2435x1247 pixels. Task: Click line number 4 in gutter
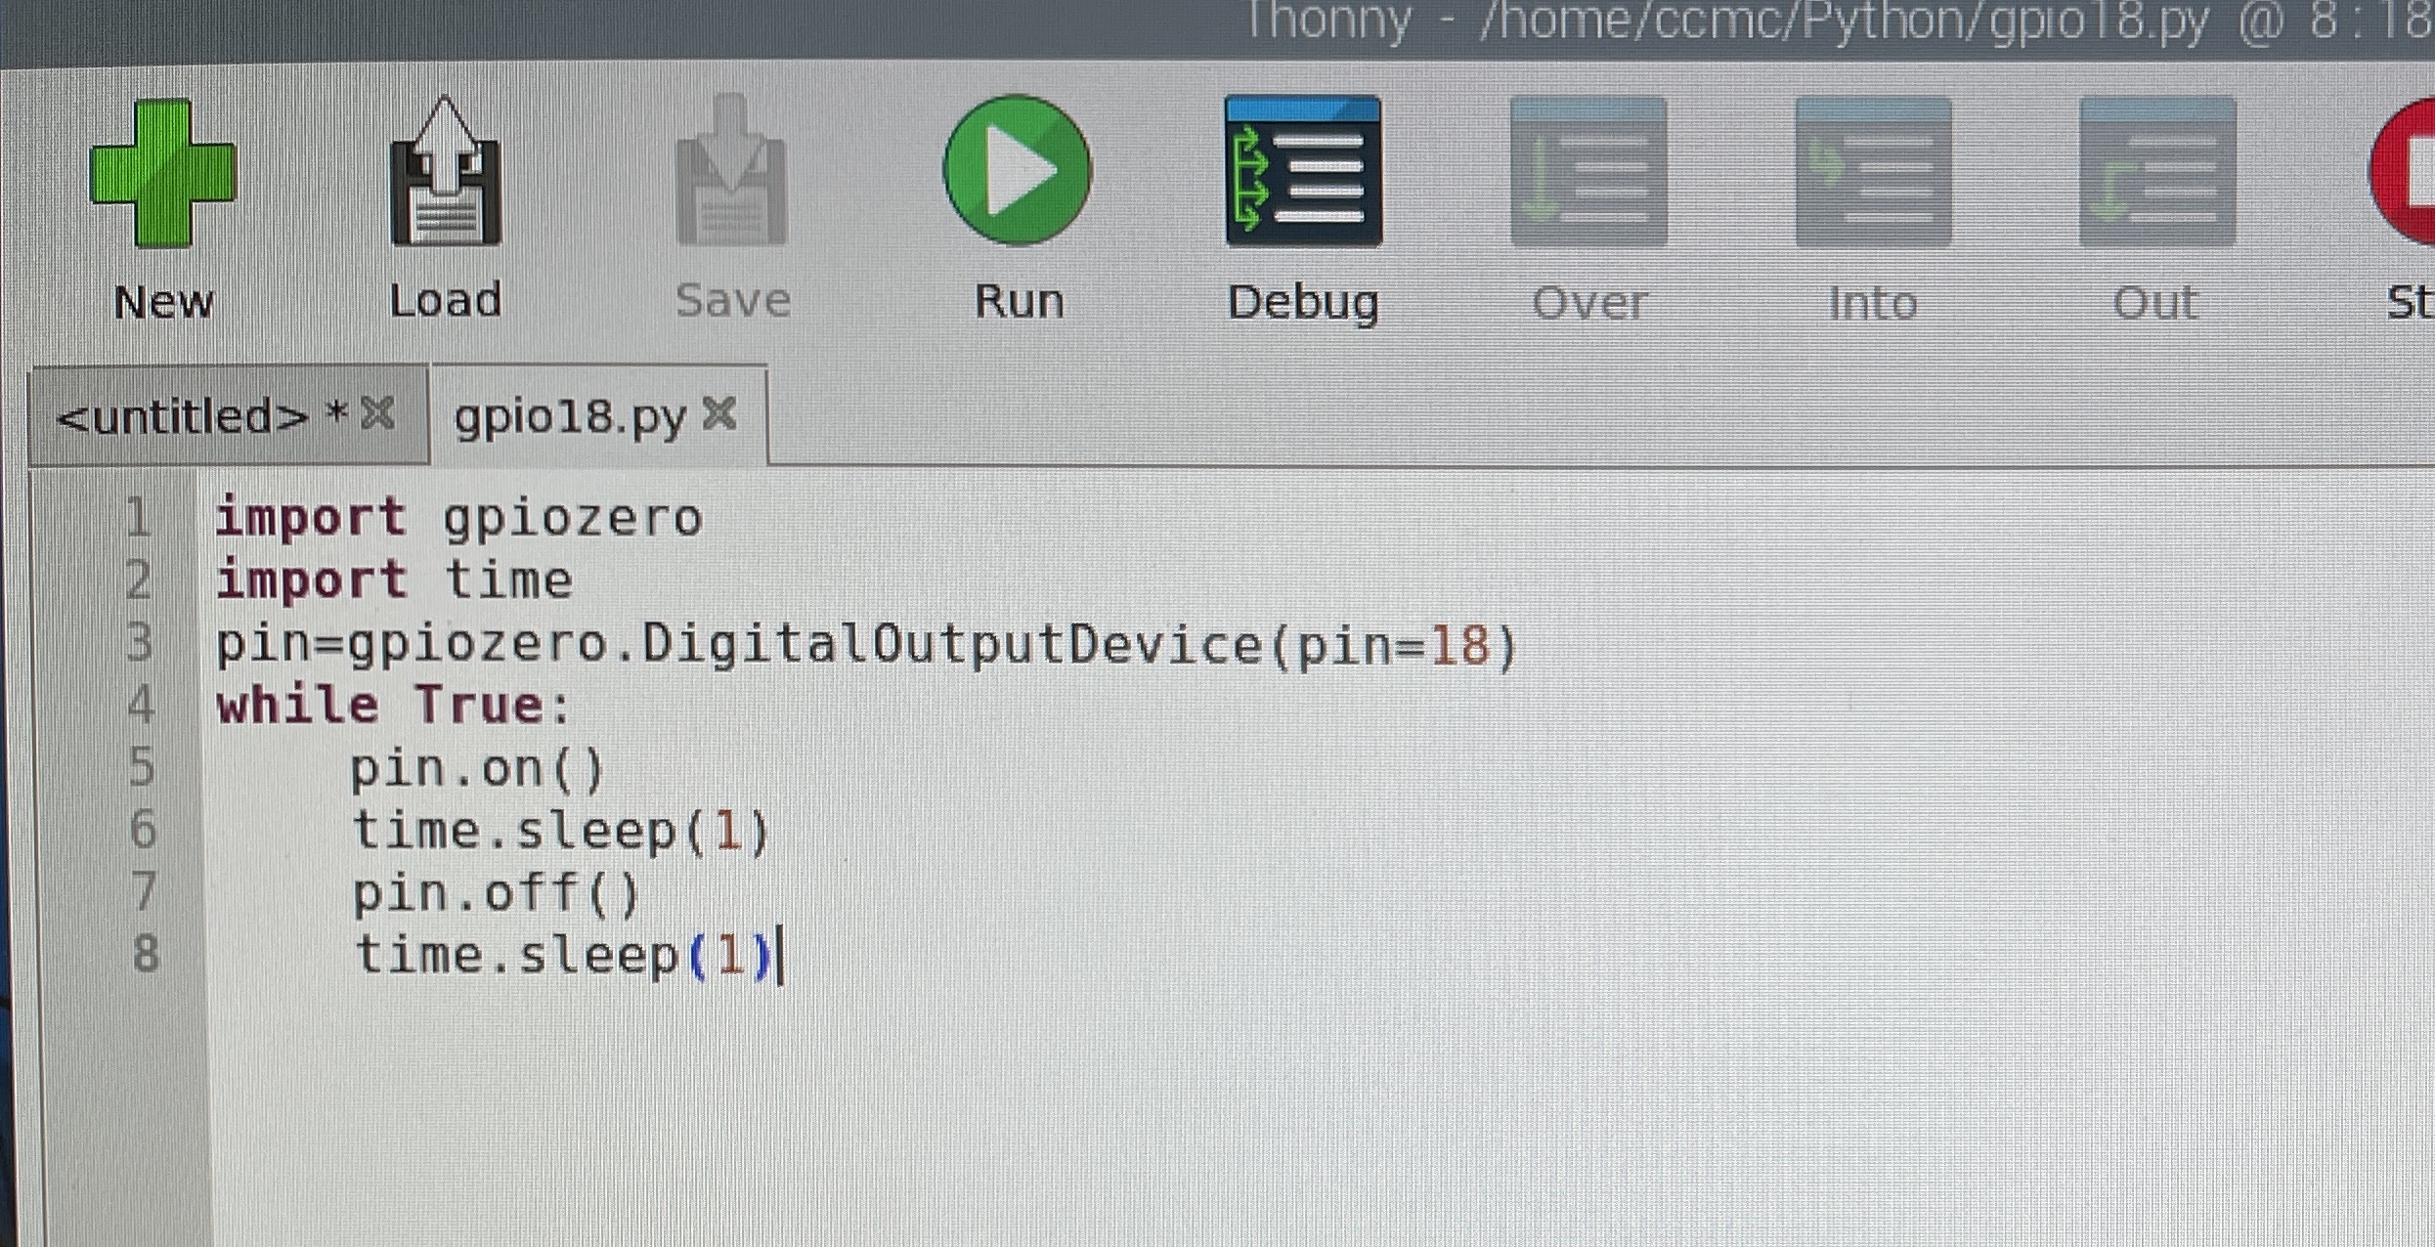142,706
